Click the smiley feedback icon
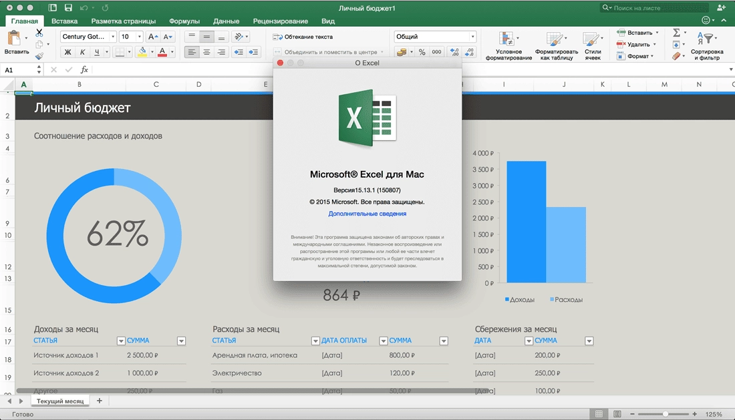This screenshot has width=735, height=420. point(706,20)
